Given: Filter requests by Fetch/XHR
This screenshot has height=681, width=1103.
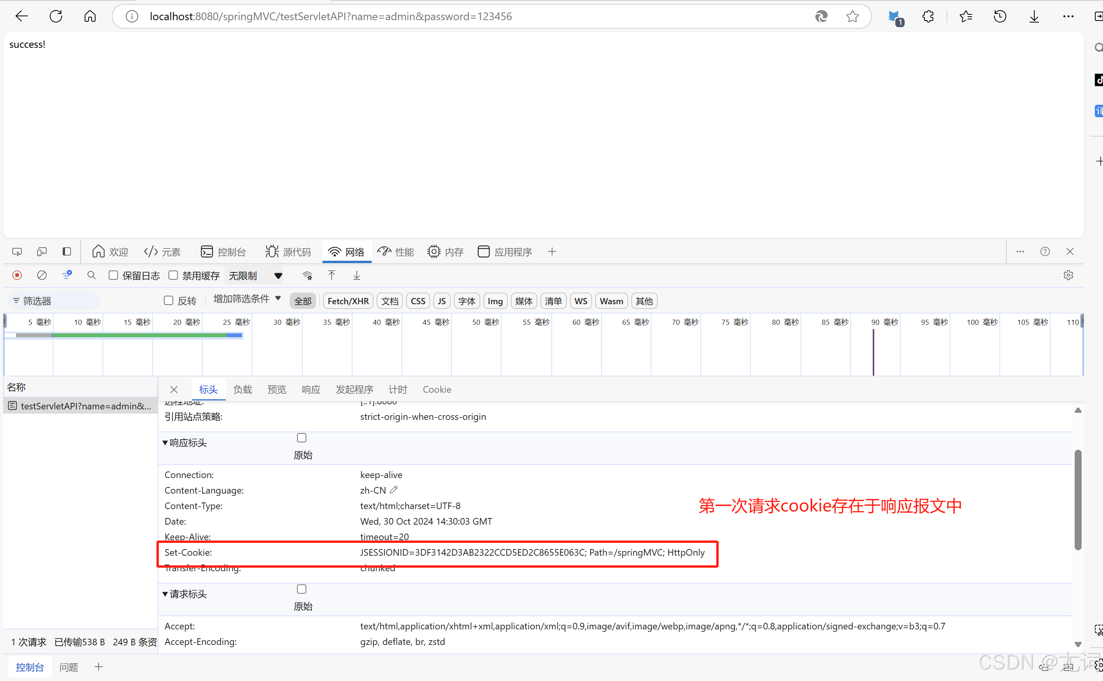Looking at the screenshot, I should tap(348, 301).
